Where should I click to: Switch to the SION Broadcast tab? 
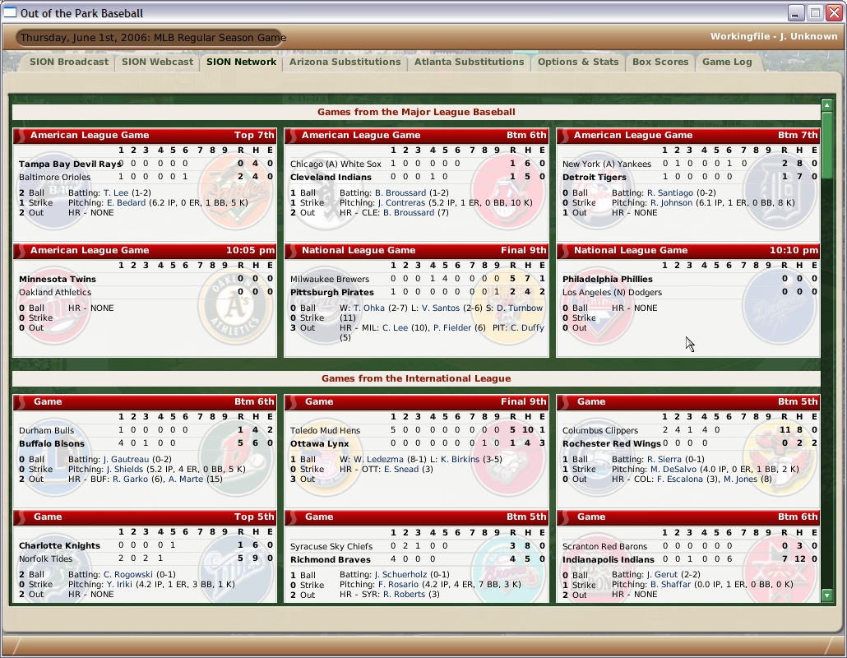(x=69, y=62)
